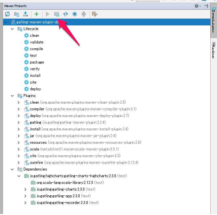Add Maven projects with plus icon
Image resolution: width=217 pixels, height=215 pixels.
coord(37,14)
